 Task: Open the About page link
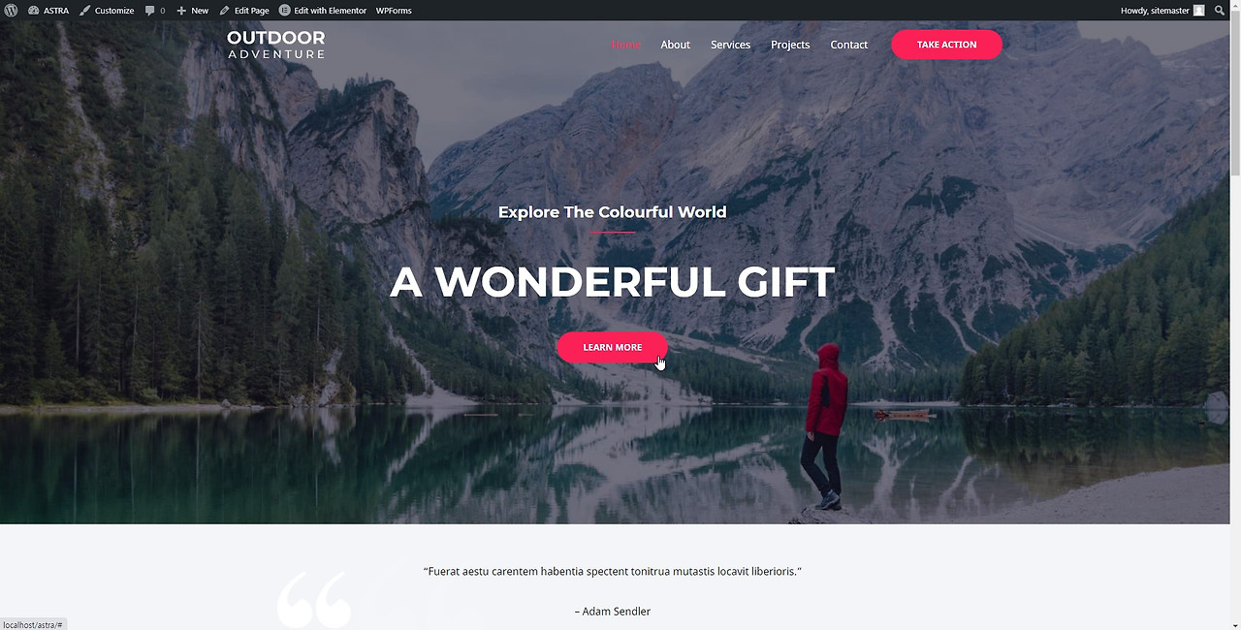coord(676,45)
